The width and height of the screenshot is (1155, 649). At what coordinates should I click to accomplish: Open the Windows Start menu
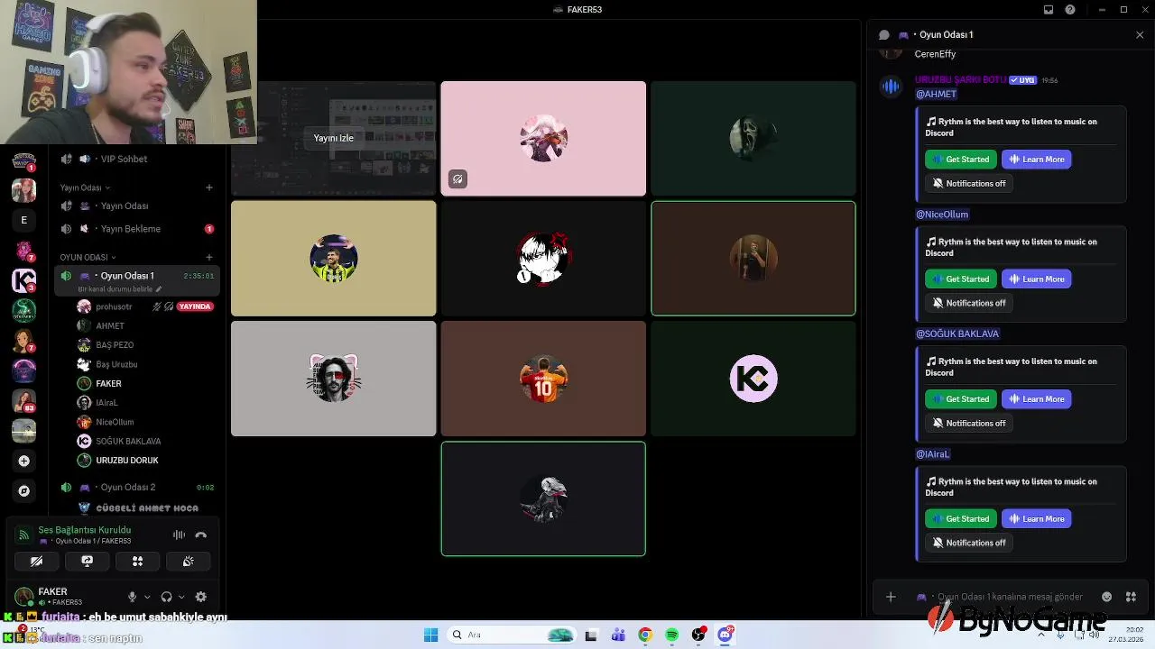pos(430,635)
